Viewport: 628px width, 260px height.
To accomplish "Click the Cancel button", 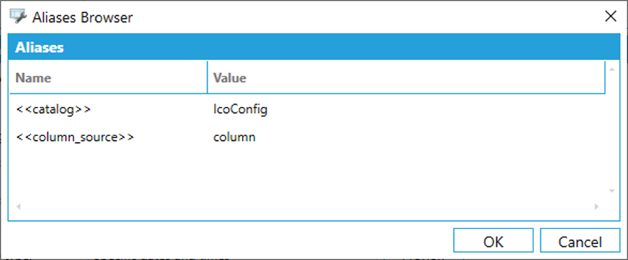I will pyautogui.click(x=580, y=242).
